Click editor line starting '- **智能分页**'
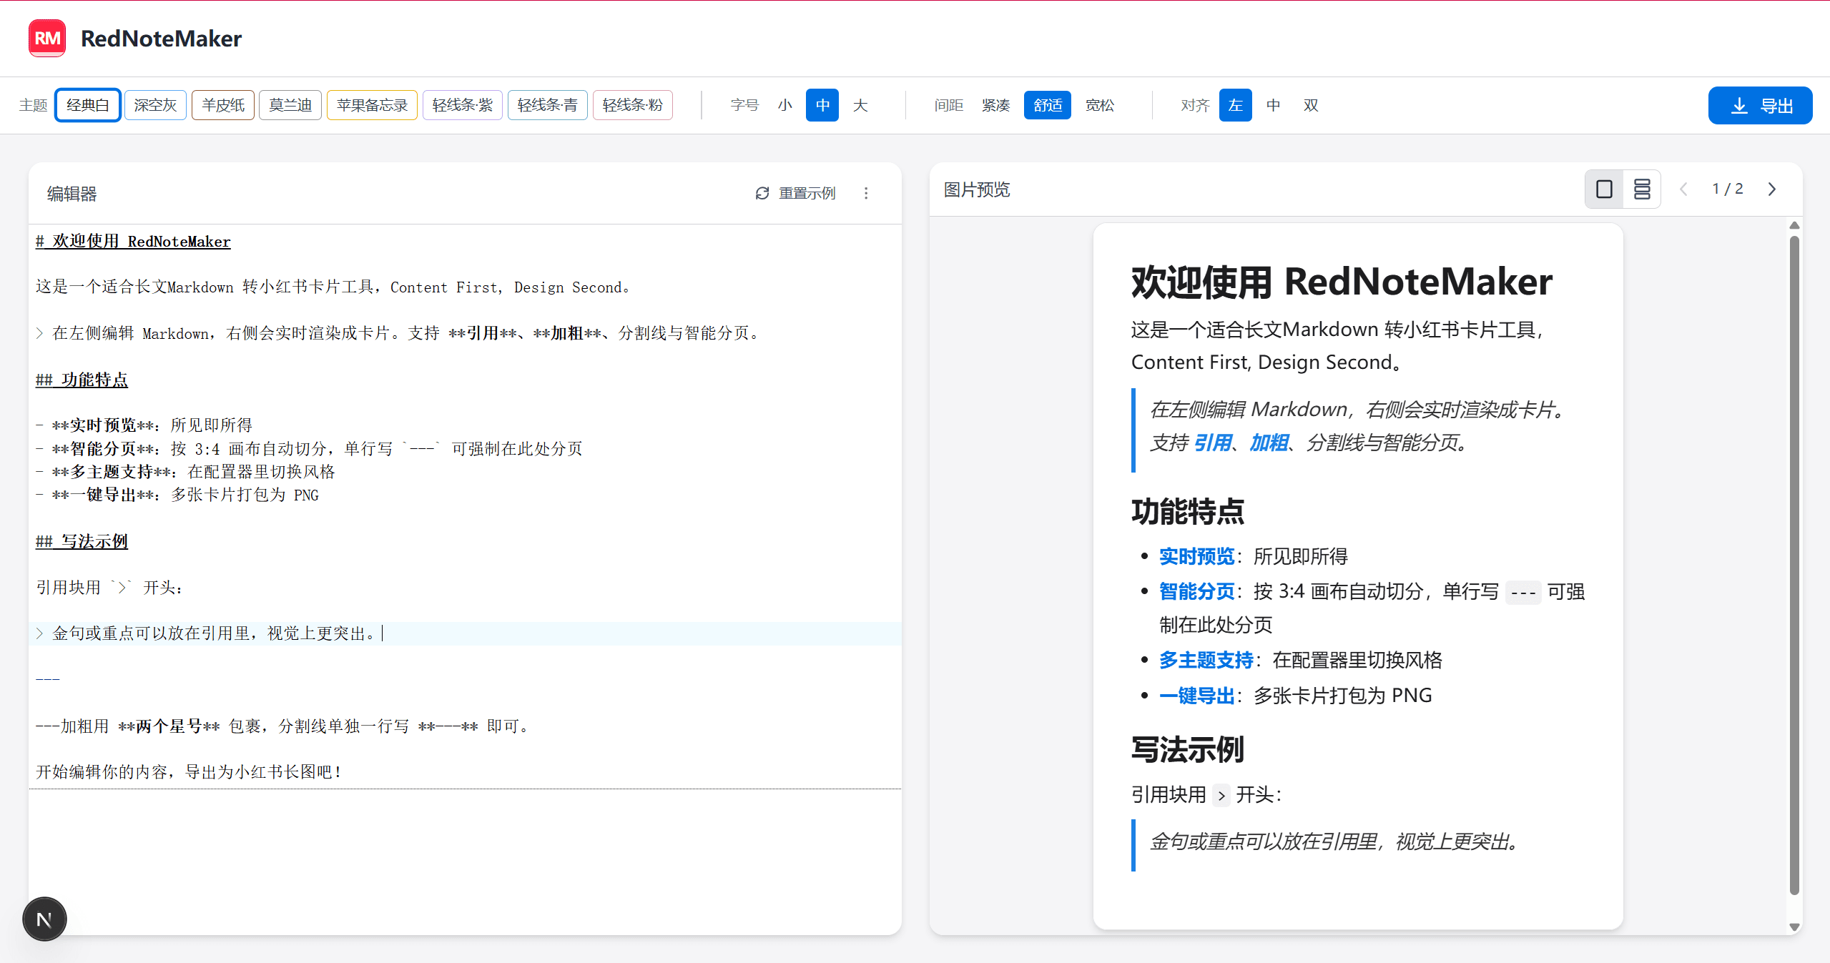This screenshot has height=963, width=1830. [x=309, y=449]
